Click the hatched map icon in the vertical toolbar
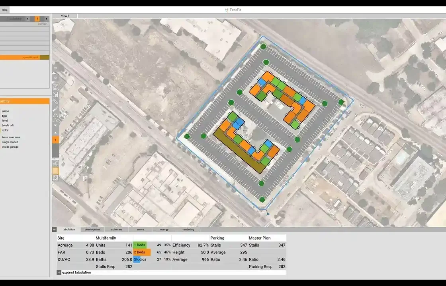Image resolution: width=446 pixels, height=286 pixels. 55,178
